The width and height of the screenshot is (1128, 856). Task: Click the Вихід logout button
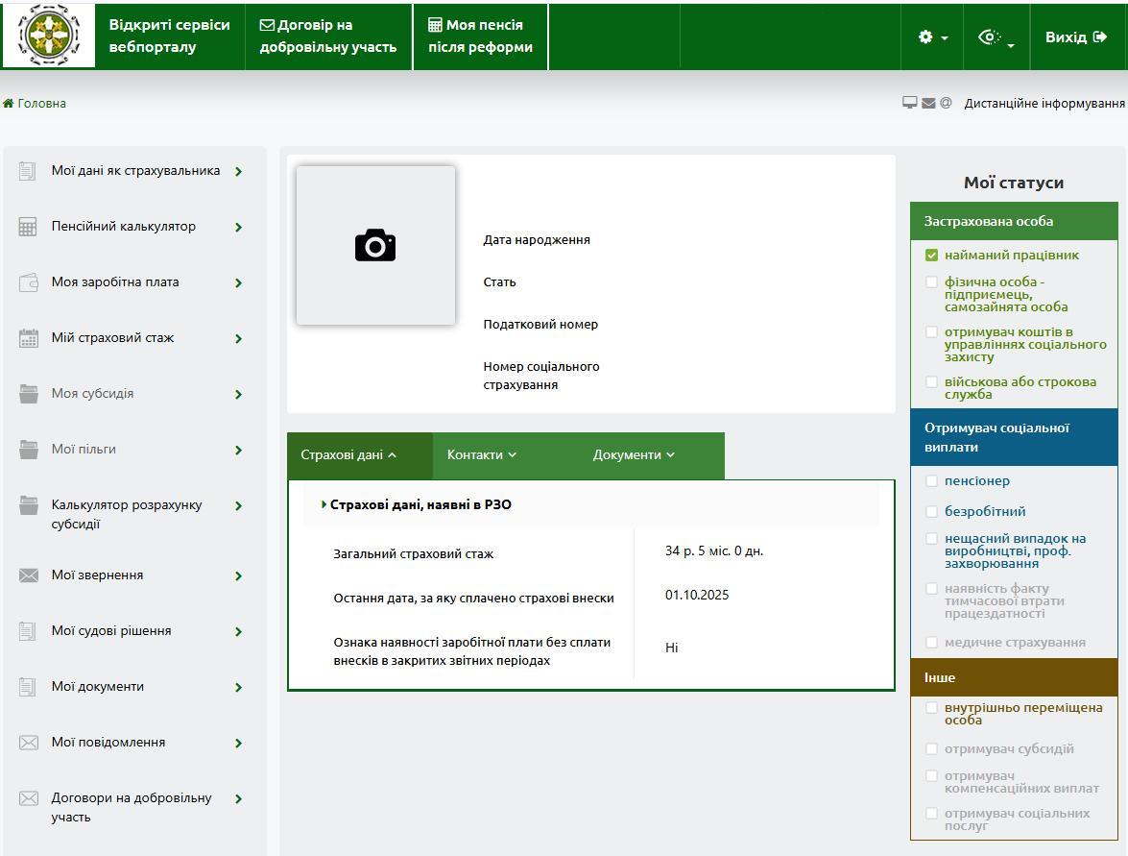[1075, 37]
